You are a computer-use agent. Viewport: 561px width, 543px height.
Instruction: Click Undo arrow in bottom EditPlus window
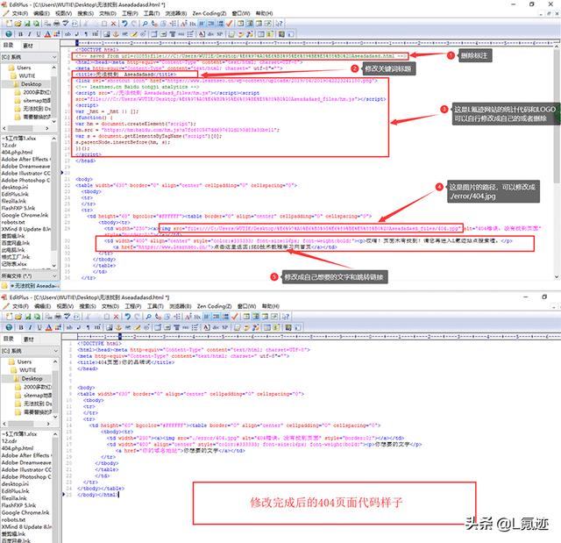(x=128, y=317)
